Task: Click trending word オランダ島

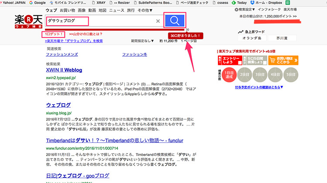Action: pos(252,38)
